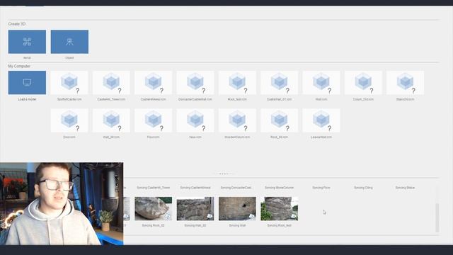
Task: Select the Syncing Rock_02 cloud project thumbnail
Action: click(x=154, y=209)
